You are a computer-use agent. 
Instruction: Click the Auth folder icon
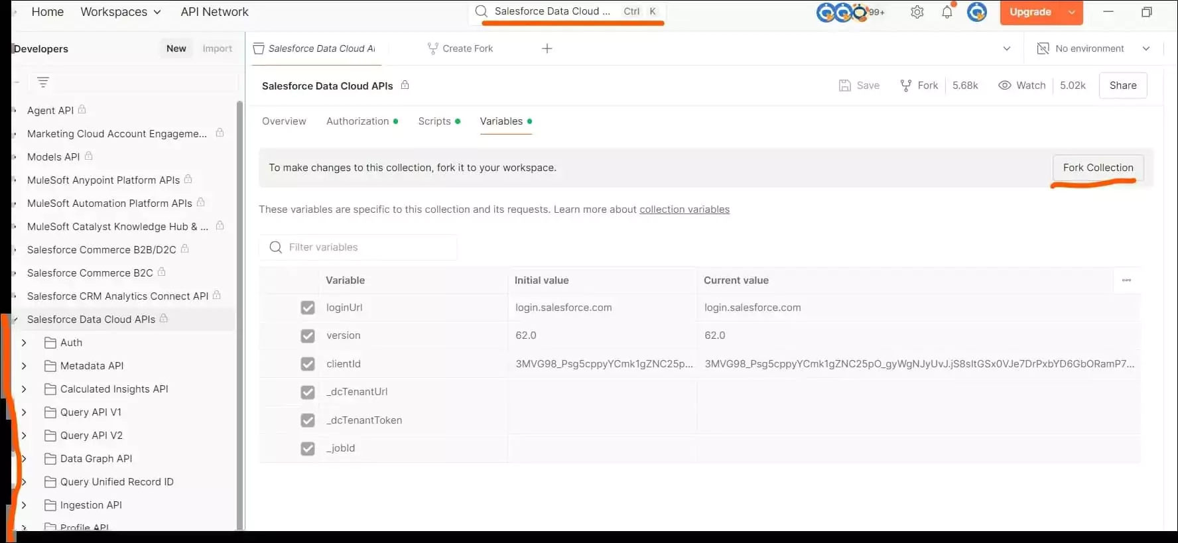[50, 343]
